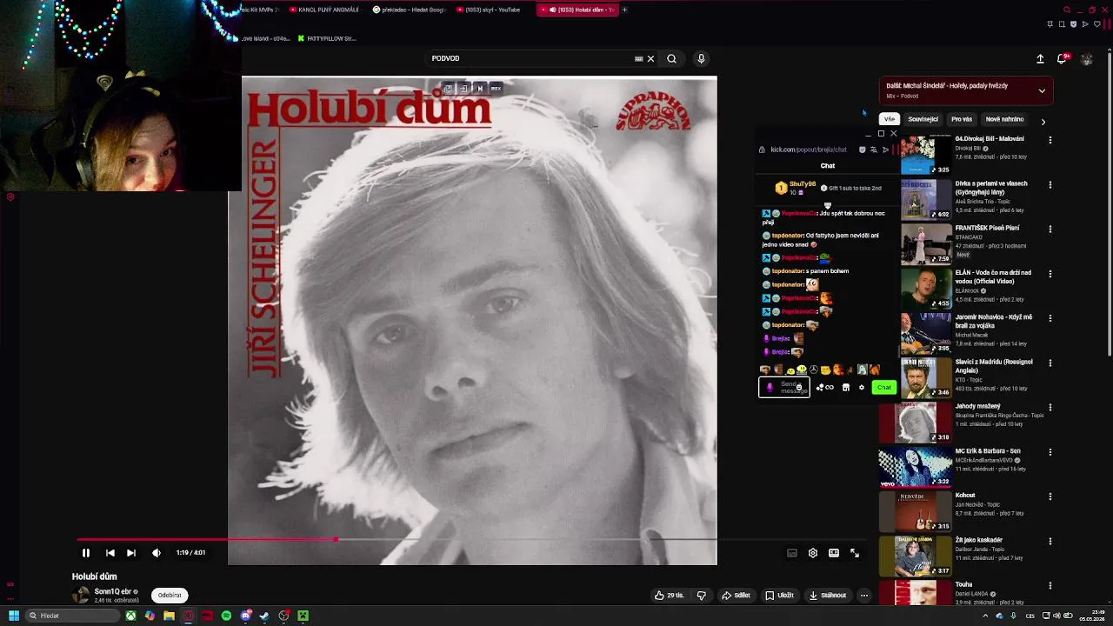
Task: Switch video to theater mode
Action: [x=834, y=553]
